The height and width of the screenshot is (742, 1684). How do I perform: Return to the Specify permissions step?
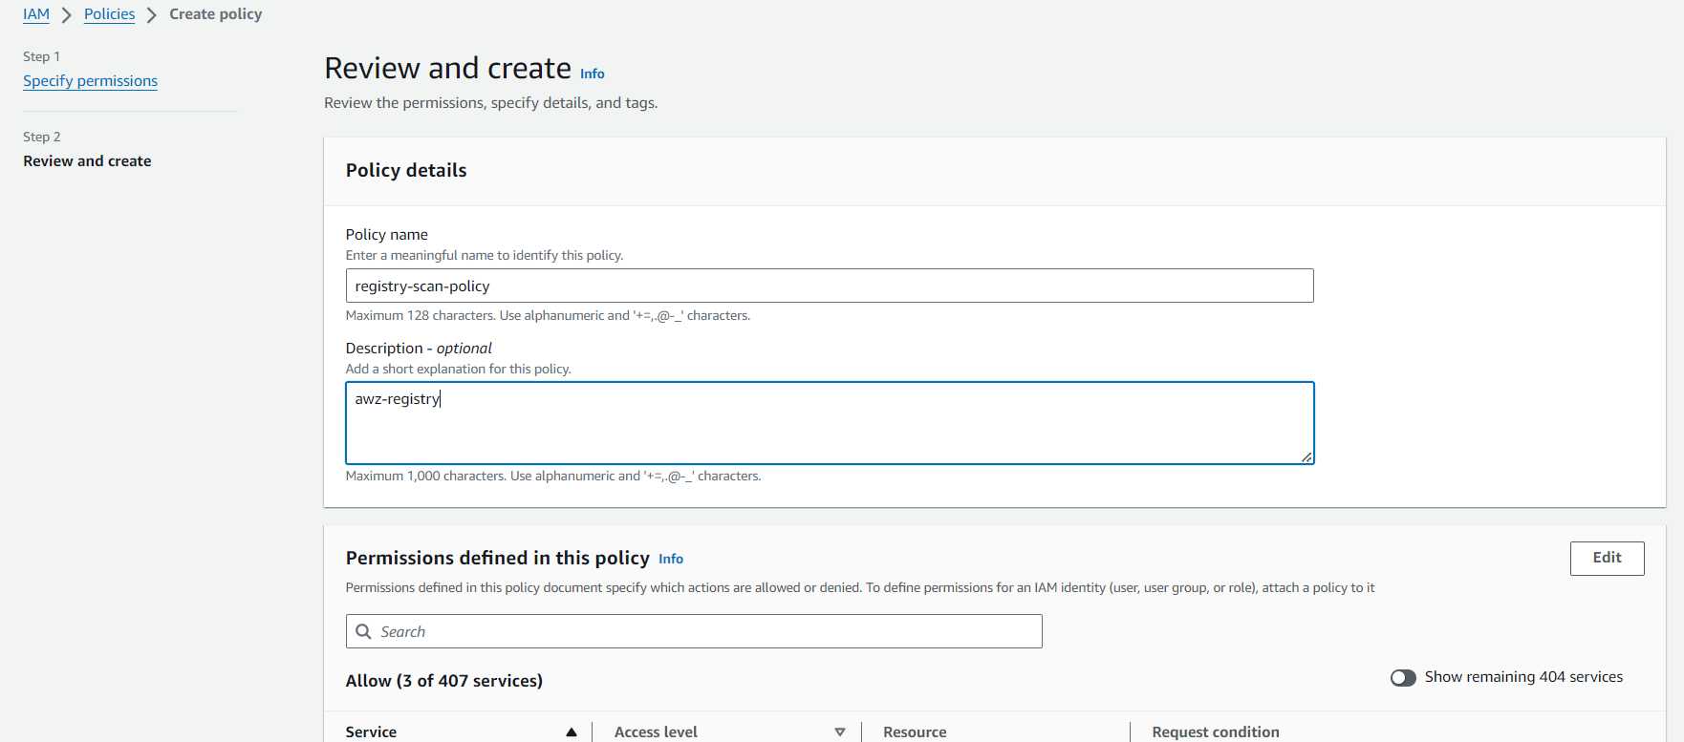90,81
